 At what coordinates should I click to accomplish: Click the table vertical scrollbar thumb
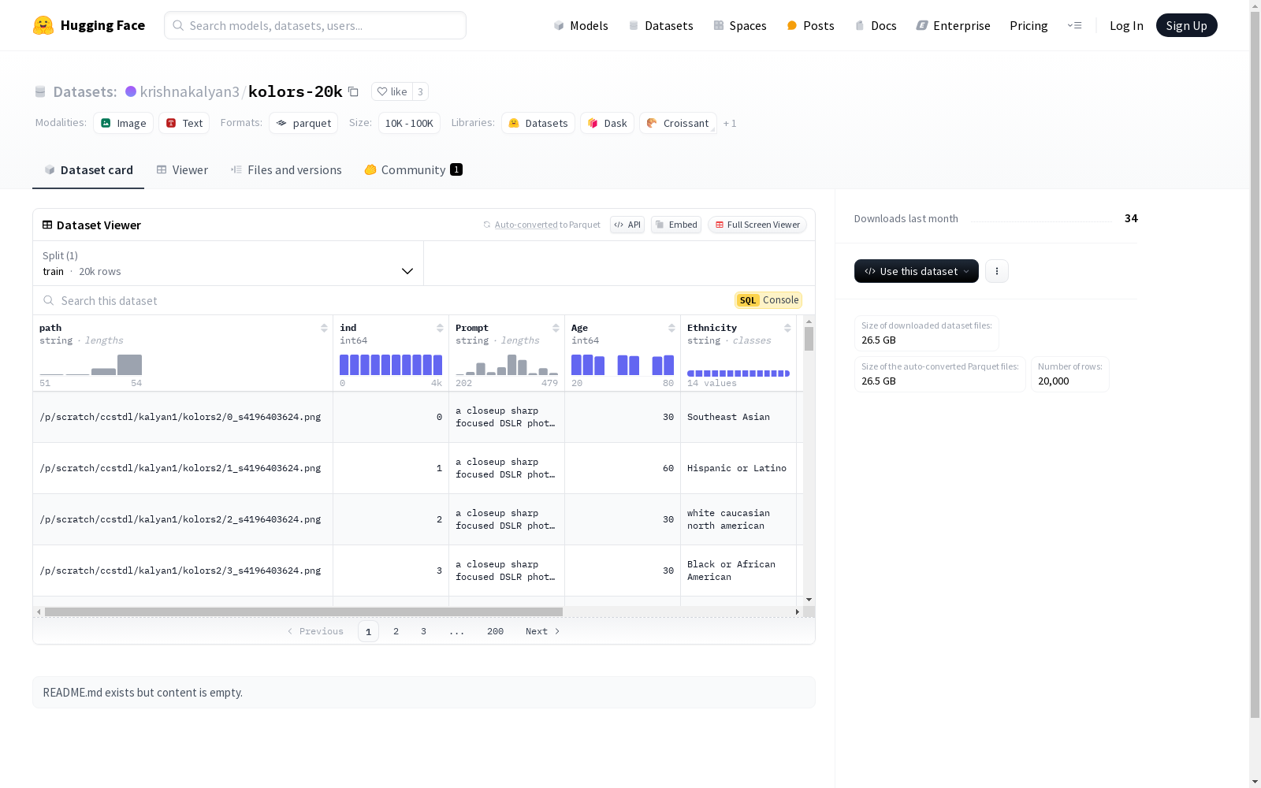tap(809, 339)
